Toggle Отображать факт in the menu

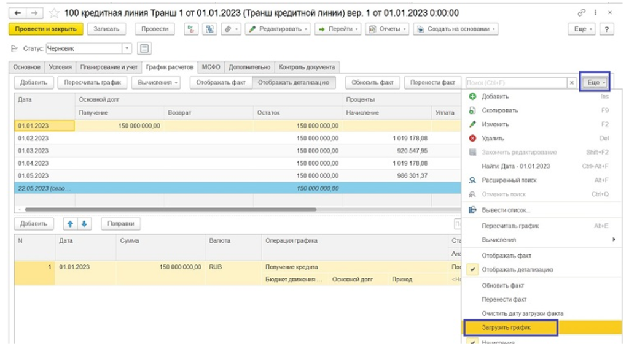(506, 256)
